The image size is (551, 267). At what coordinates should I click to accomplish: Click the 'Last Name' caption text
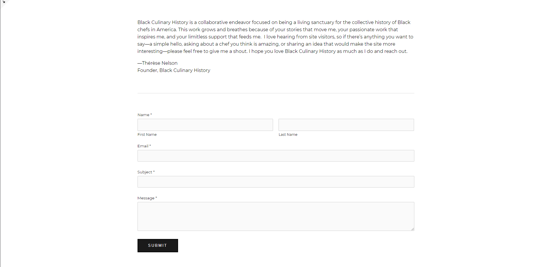click(288, 135)
